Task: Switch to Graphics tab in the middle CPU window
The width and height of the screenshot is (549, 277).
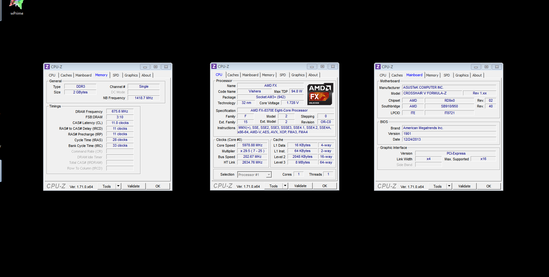Action: 298,75
